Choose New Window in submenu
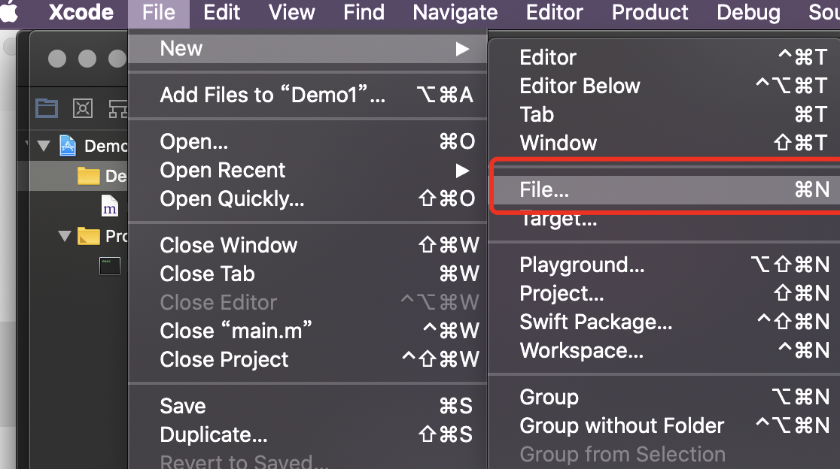The height and width of the screenshot is (469, 840). [665, 143]
